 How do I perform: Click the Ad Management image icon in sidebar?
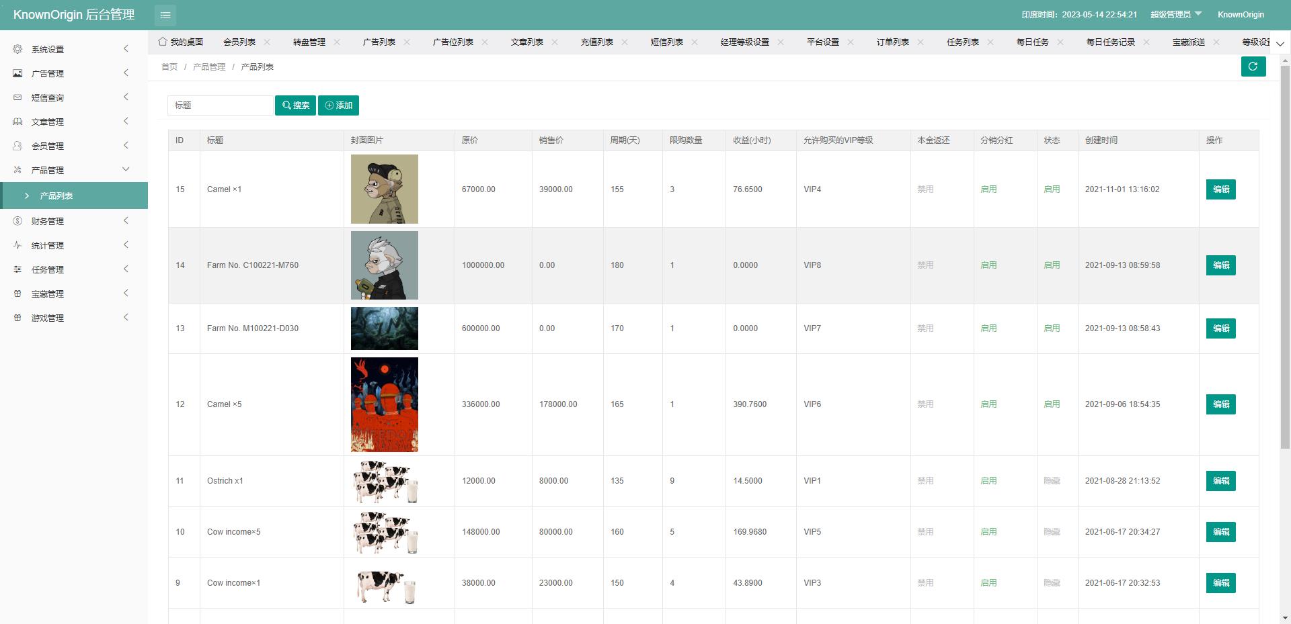pyautogui.click(x=17, y=73)
